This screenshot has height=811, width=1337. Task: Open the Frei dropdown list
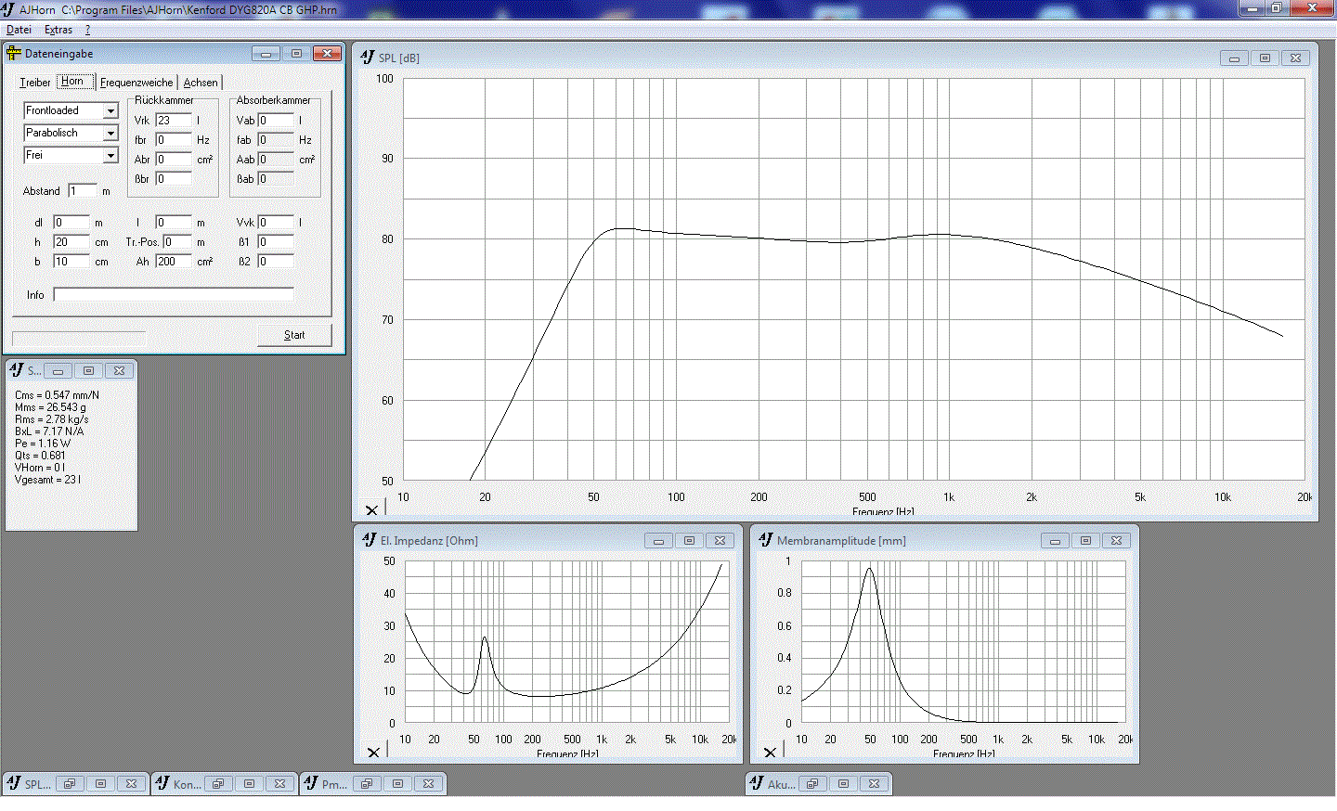tap(110, 156)
